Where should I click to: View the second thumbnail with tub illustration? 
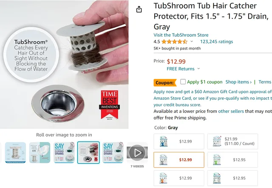click(40, 152)
